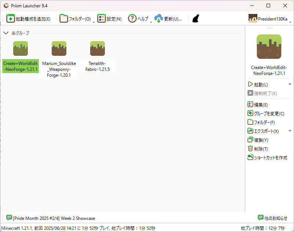
Task: Click the 削除(T) trash icon
Action: 250,148
